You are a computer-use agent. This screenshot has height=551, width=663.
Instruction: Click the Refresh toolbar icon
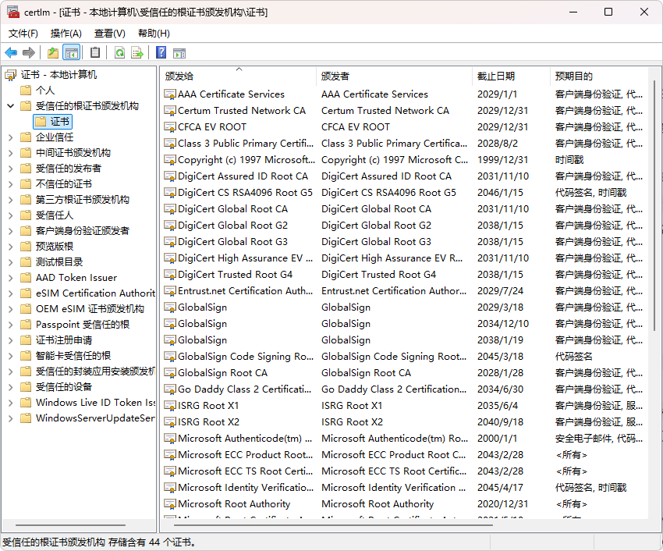tap(119, 53)
